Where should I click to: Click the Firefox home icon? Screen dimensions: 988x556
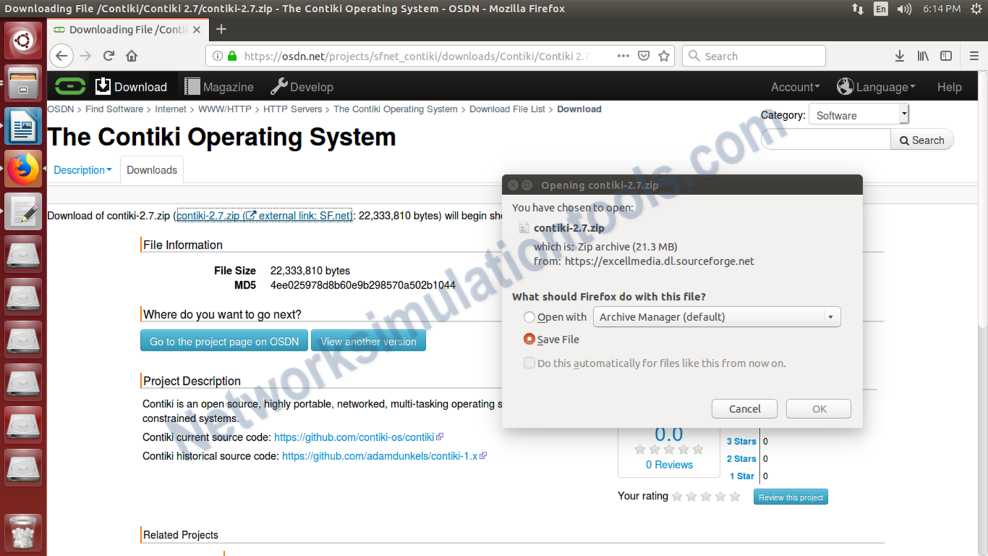(x=132, y=56)
